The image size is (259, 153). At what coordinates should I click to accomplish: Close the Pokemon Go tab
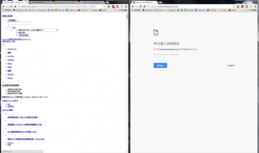(78, 3)
